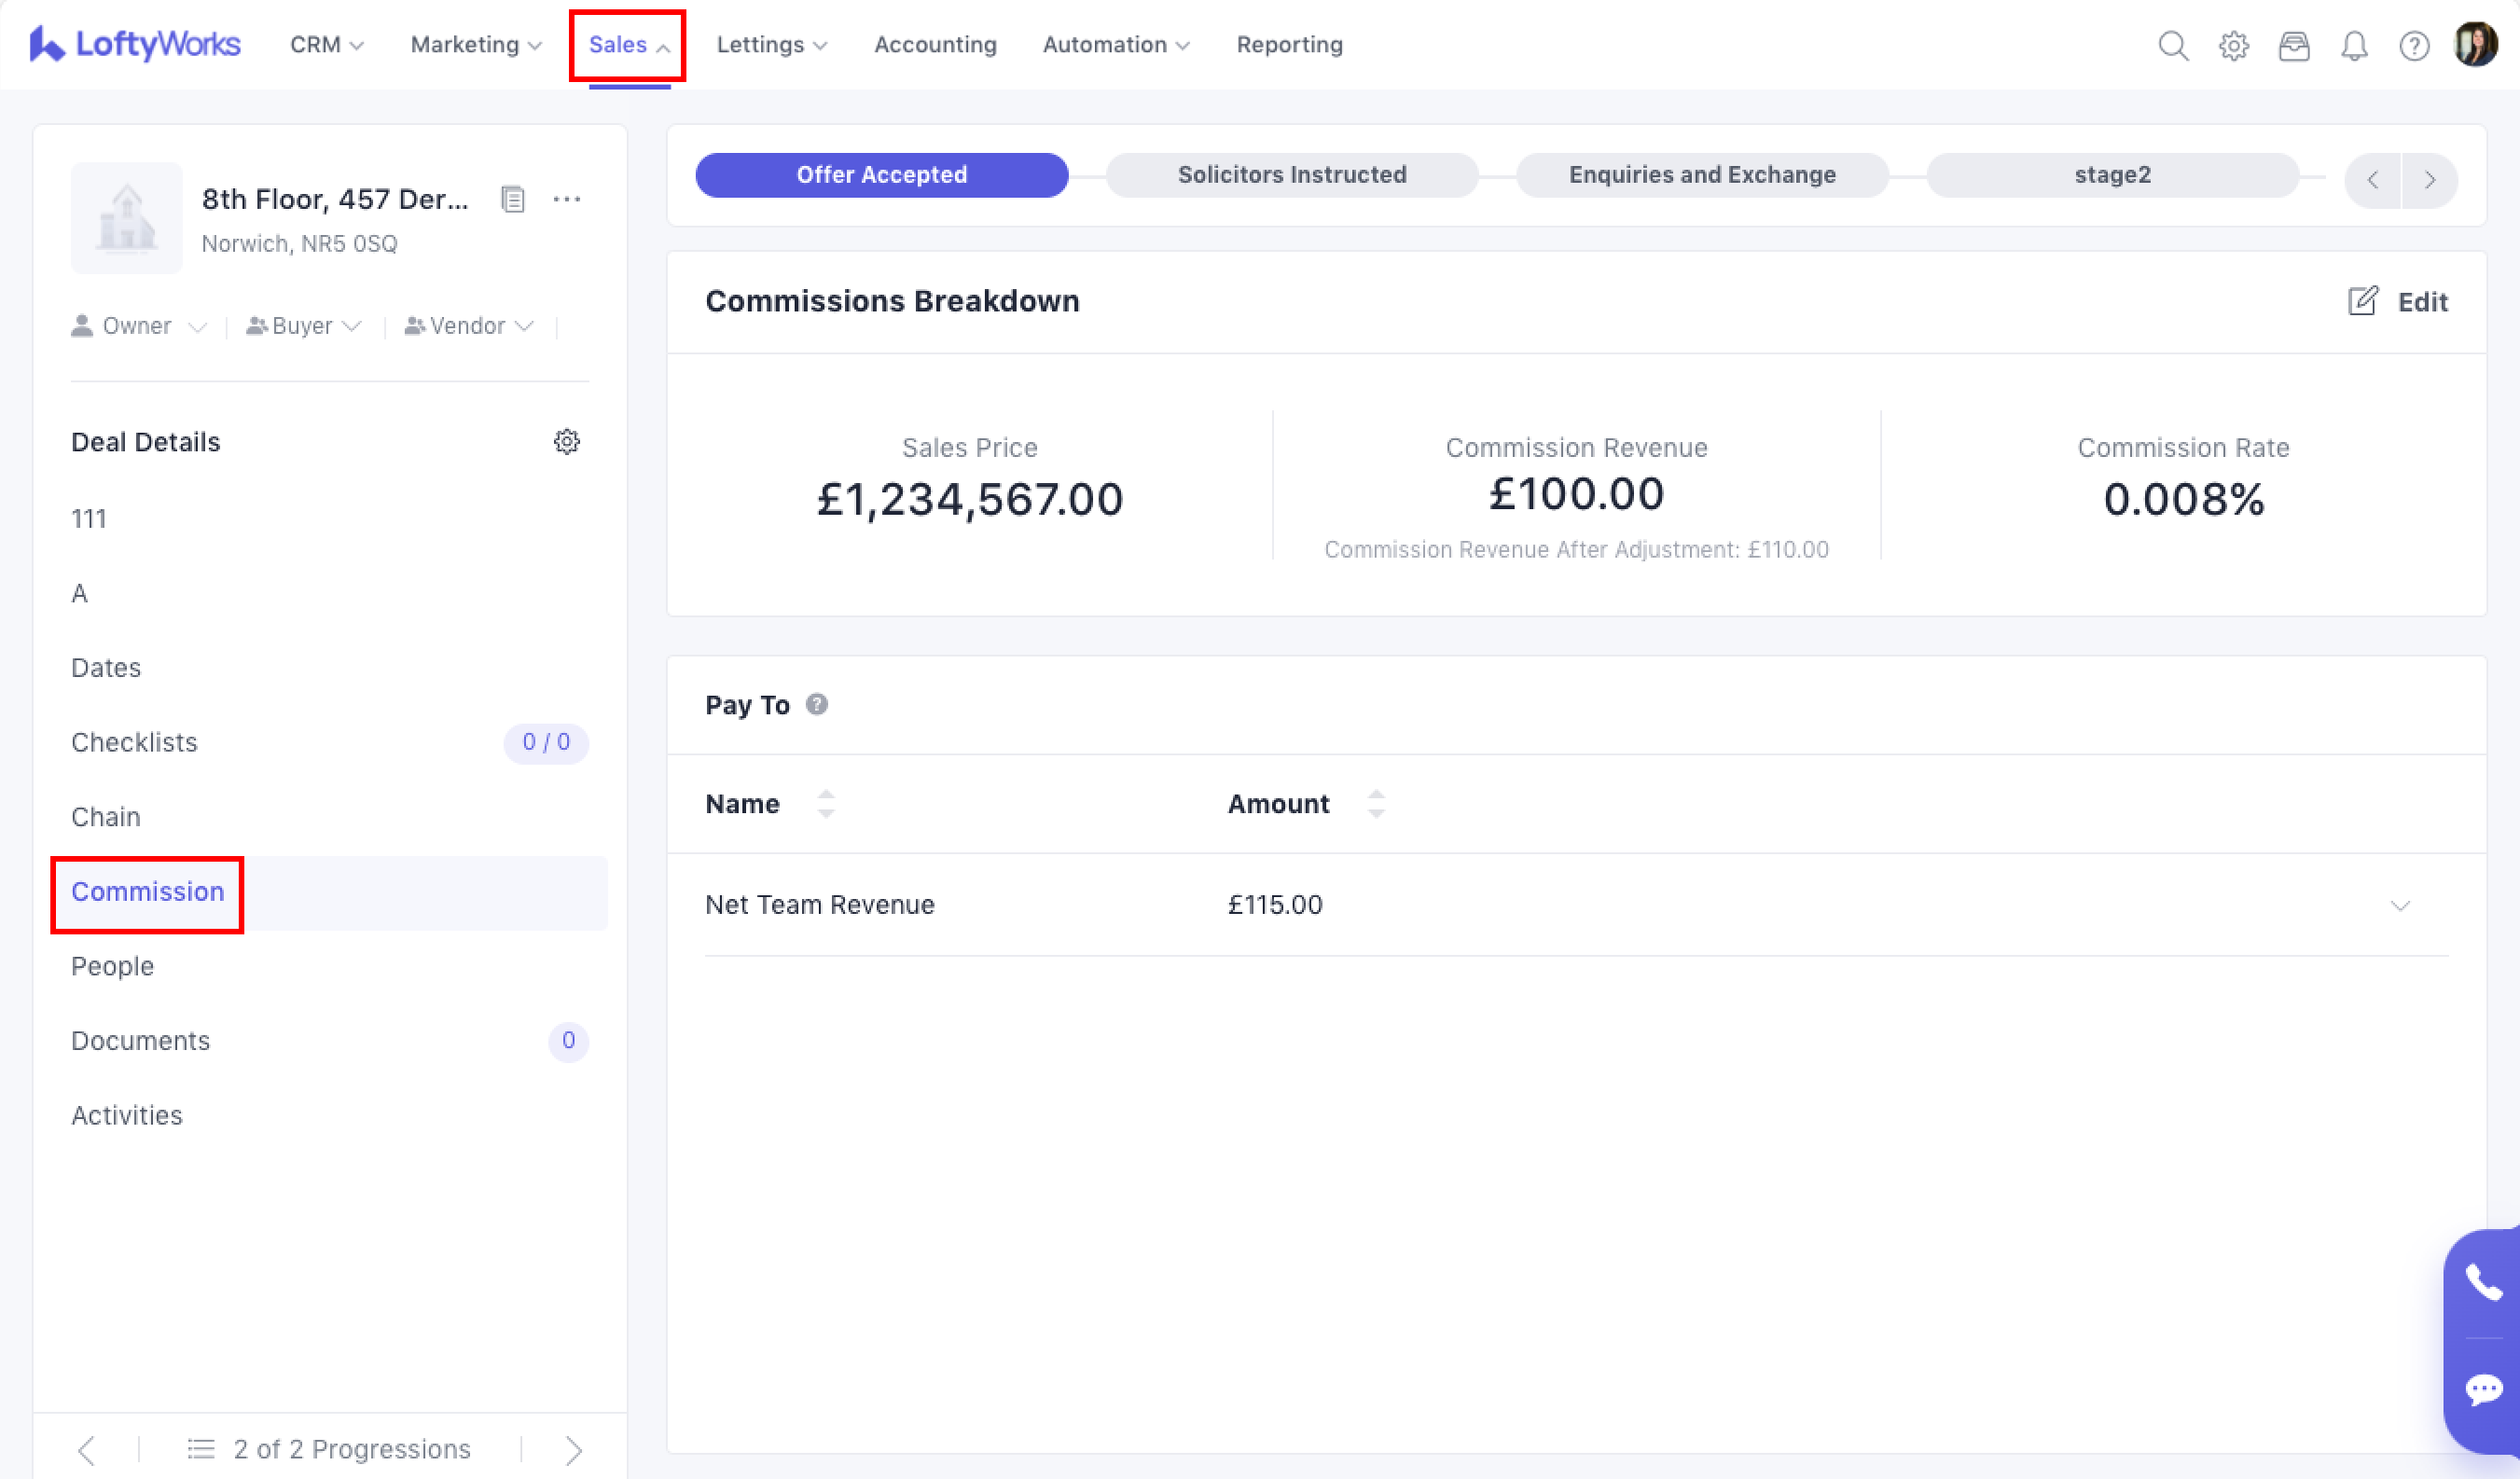Expand the Net Team Revenue row
Image resolution: width=2520 pixels, height=1479 pixels.
coord(2399,905)
